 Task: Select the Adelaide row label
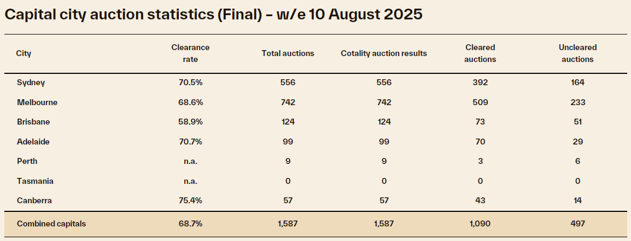[x=34, y=141]
